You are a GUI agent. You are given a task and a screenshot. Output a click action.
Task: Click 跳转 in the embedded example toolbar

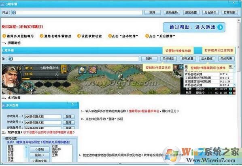tap(149, 59)
